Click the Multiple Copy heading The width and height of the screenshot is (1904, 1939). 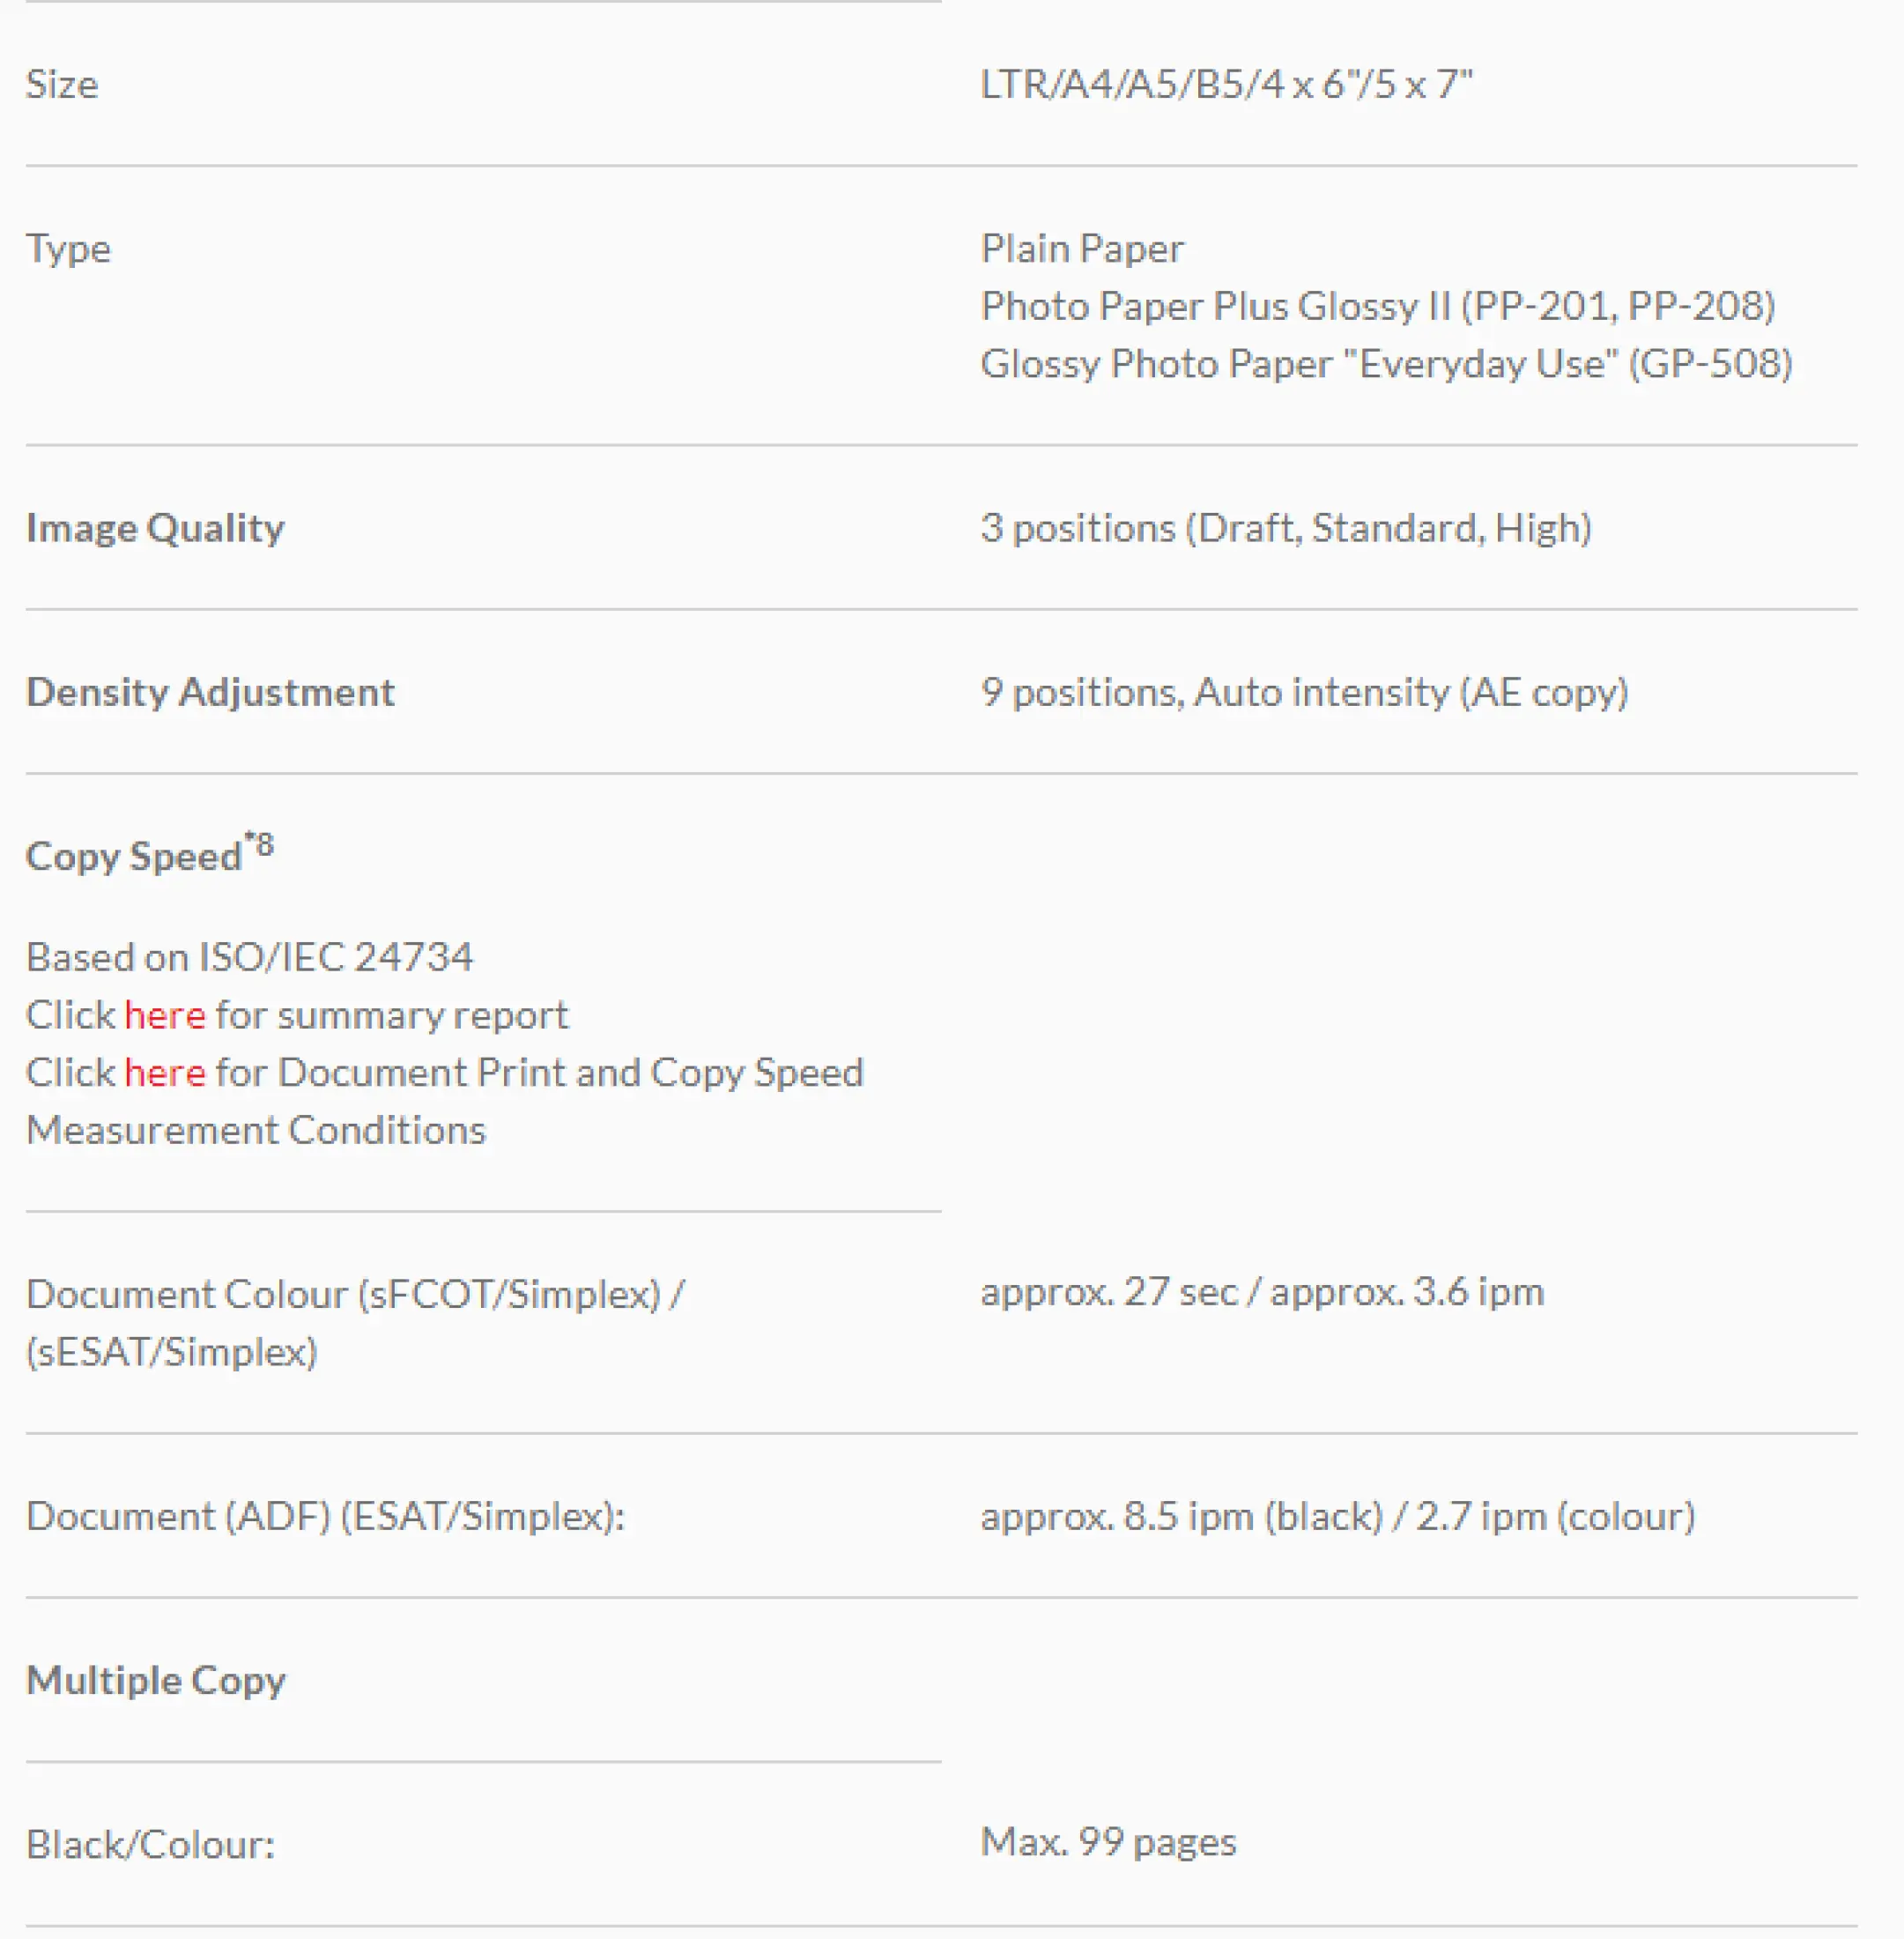156,1681
